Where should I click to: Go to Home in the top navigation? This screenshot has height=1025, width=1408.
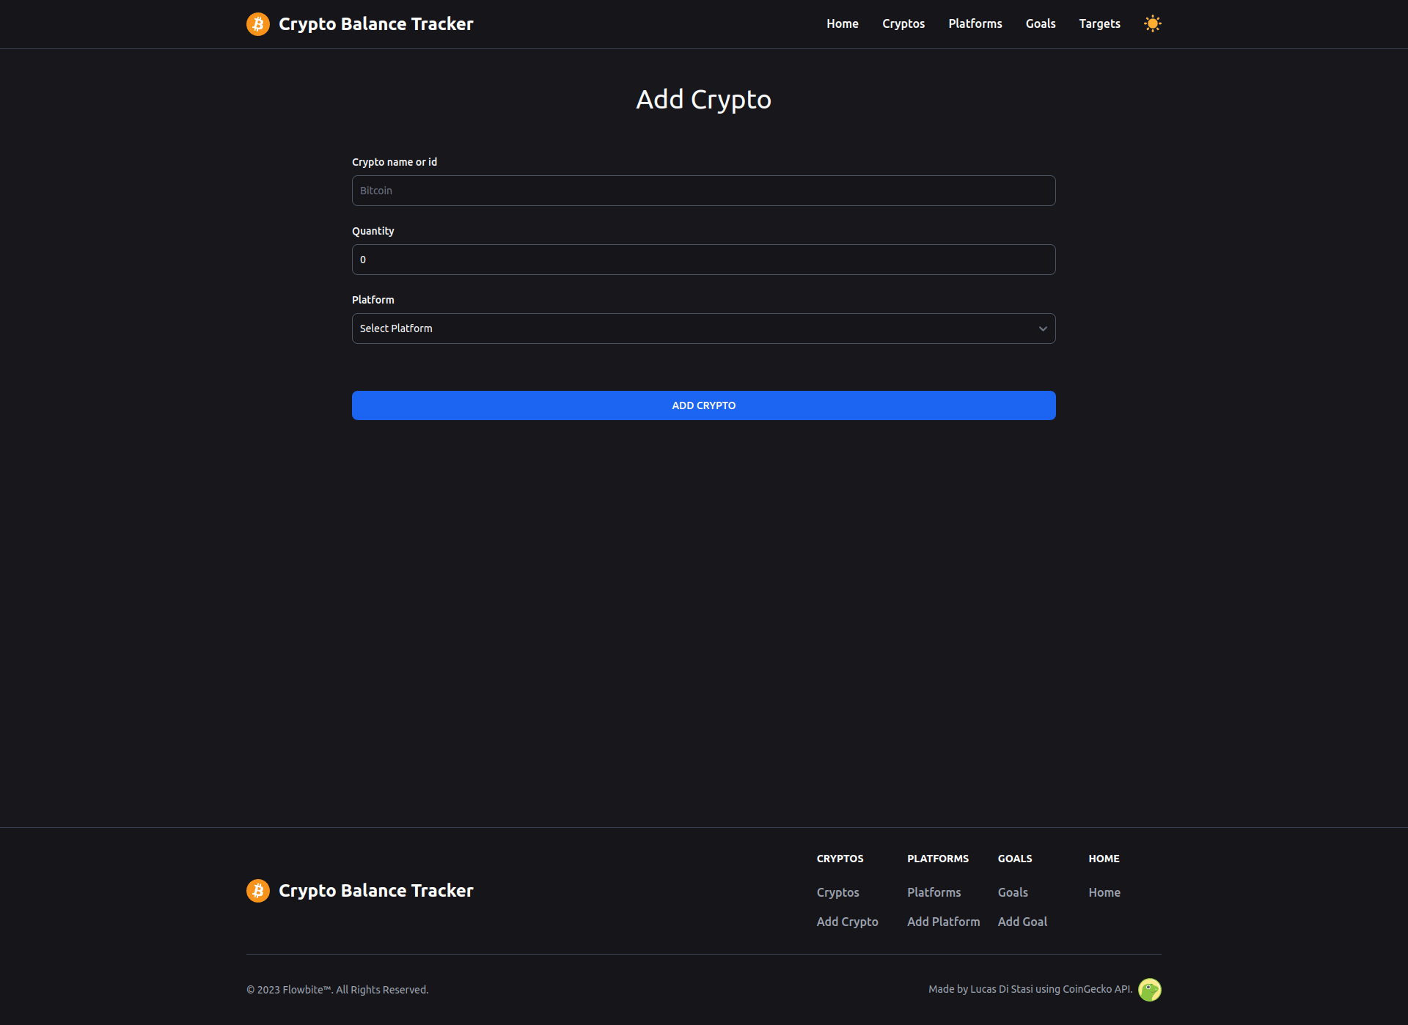click(843, 23)
